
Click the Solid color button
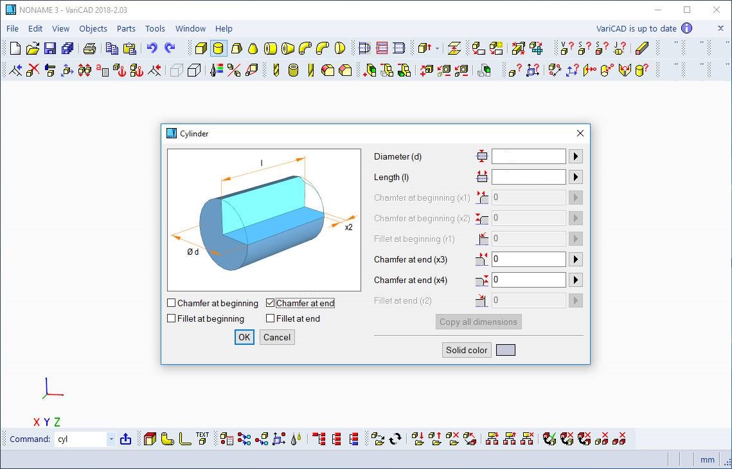467,350
